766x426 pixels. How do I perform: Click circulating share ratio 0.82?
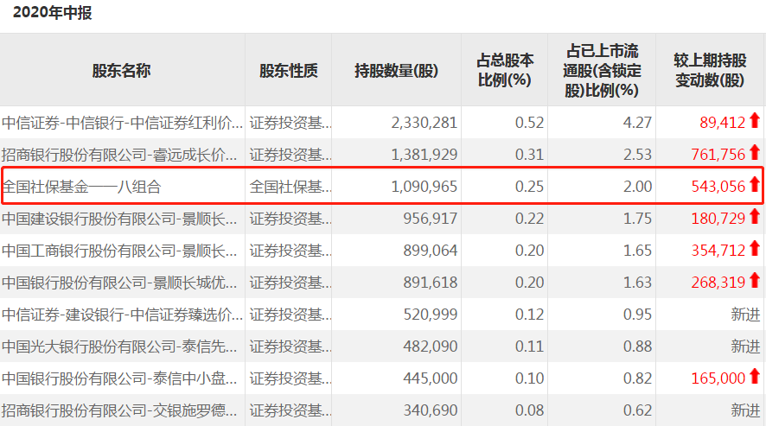[637, 378]
